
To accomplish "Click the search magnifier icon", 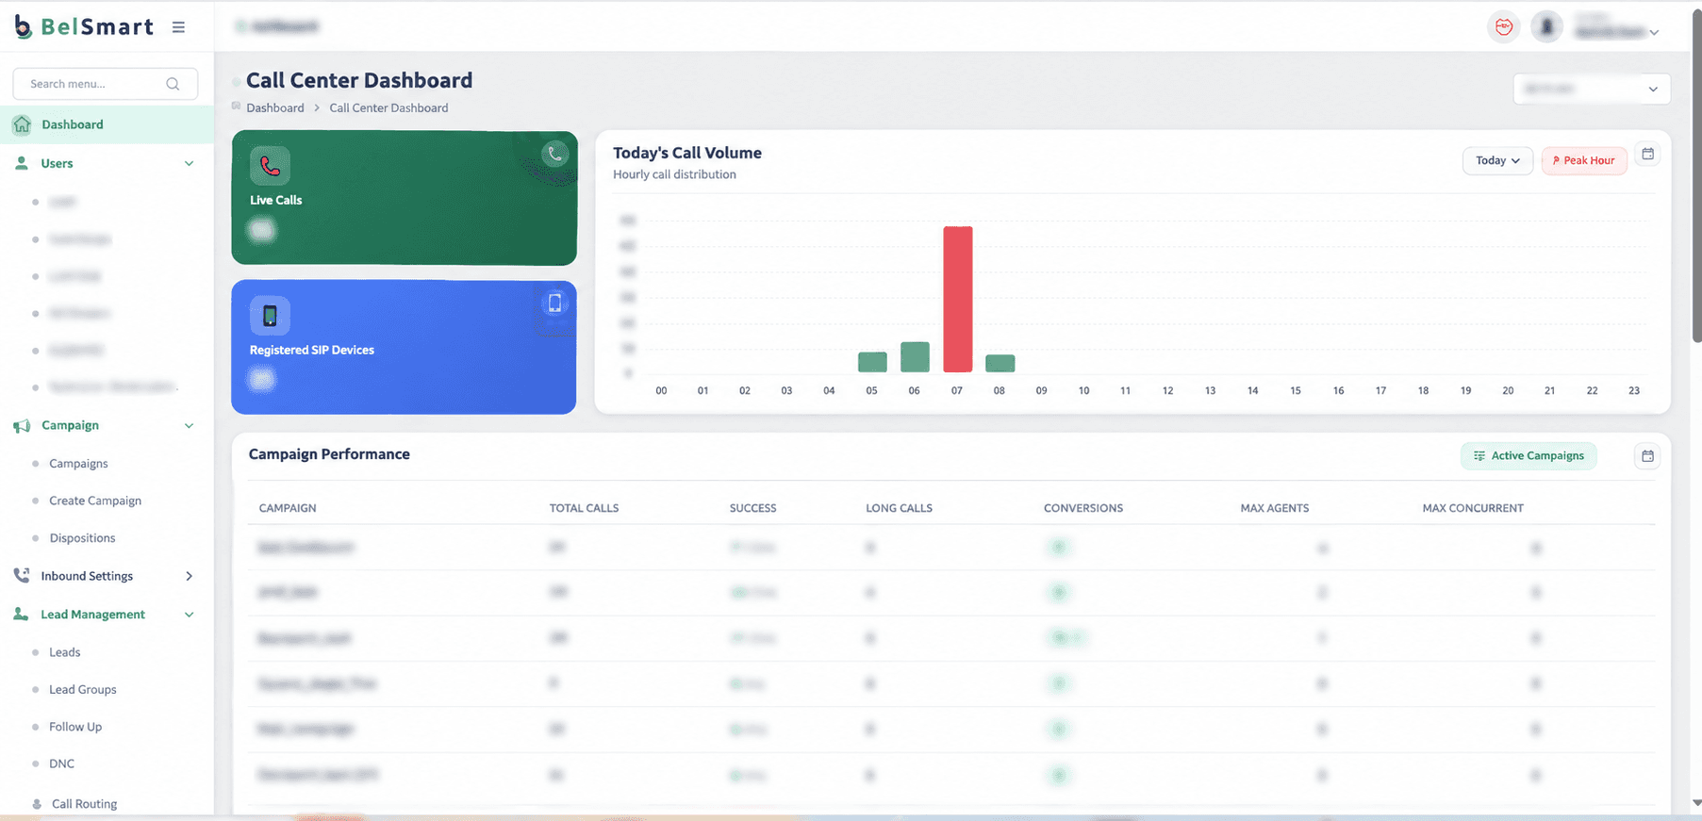I will tap(173, 84).
